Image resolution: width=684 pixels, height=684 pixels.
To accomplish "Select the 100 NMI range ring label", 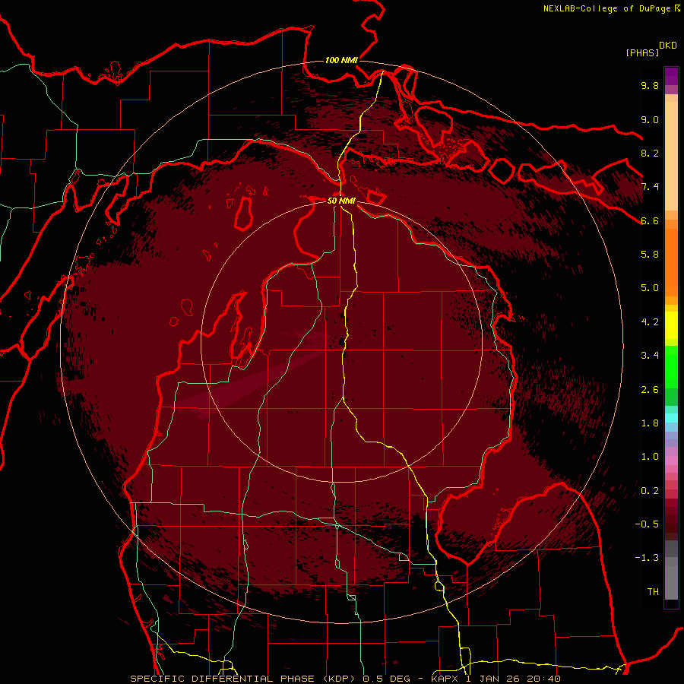I will click(341, 60).
